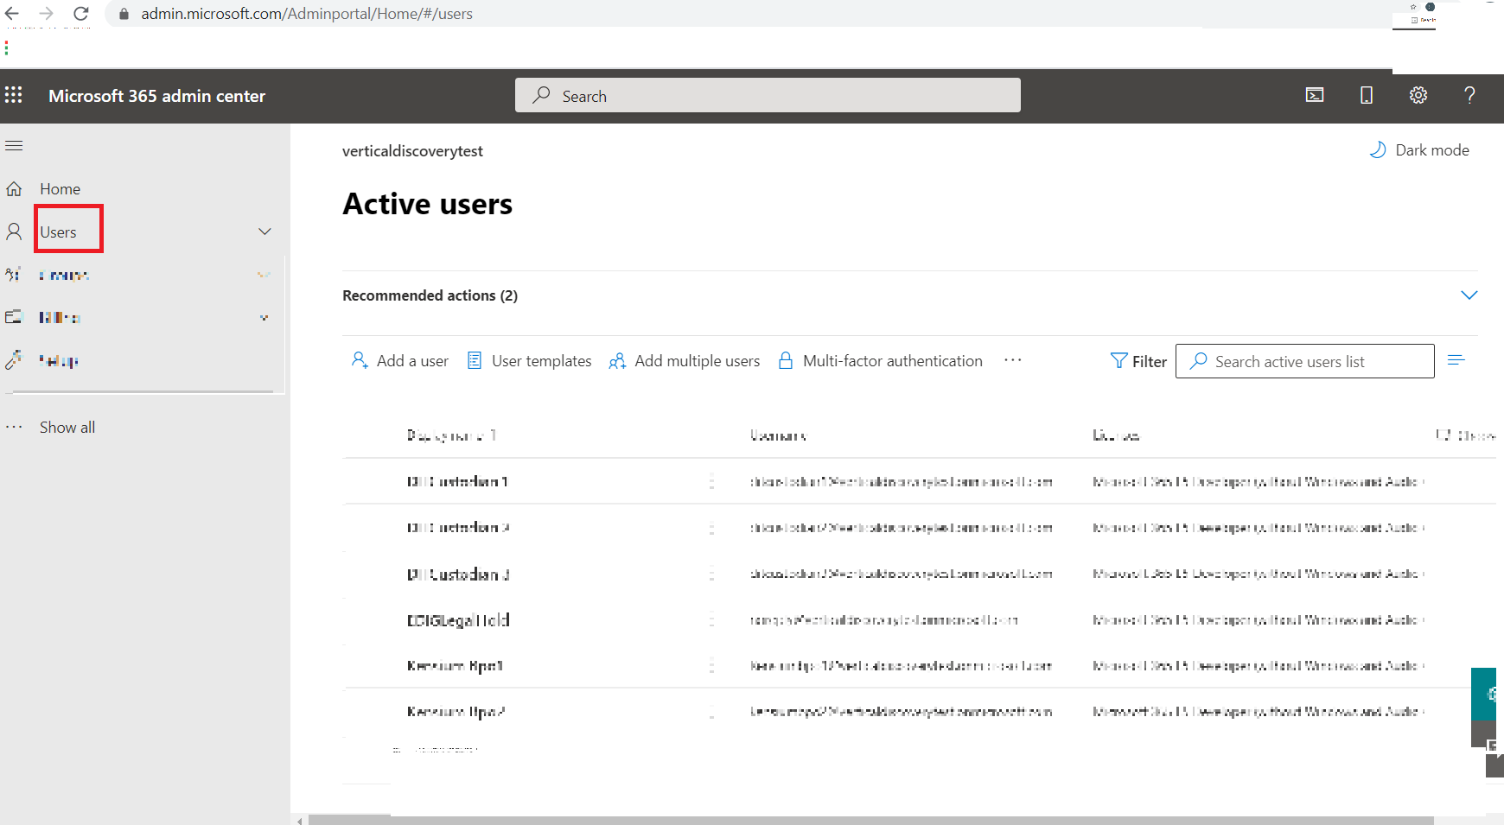Expand the Users section chevron
This screenshot has height=825, width=1504.
tap(264, 232)
